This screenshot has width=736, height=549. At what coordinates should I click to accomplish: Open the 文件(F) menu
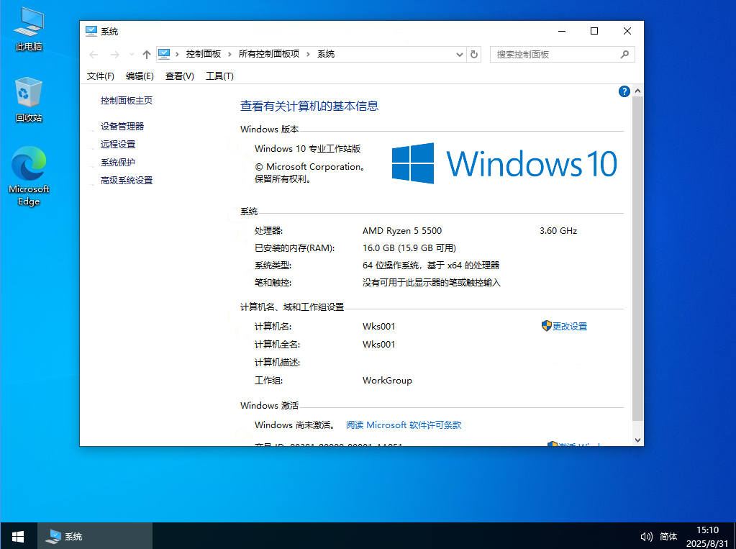(x=101, y=76)
